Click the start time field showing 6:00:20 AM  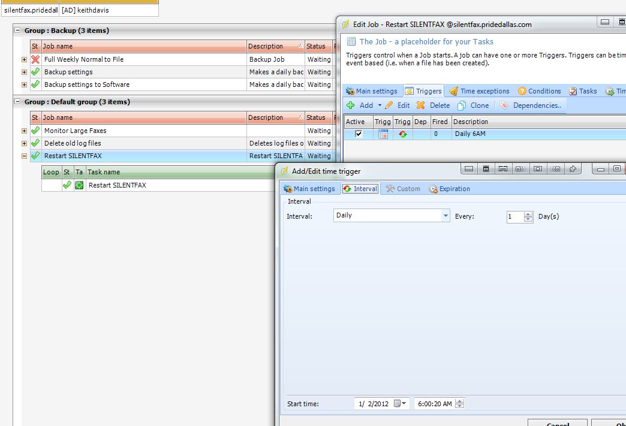point(434,404)
